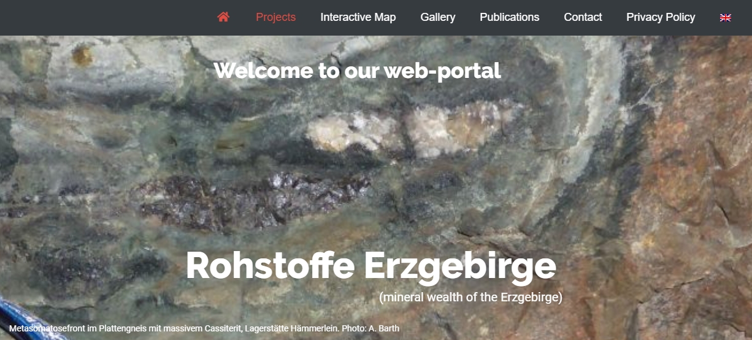Click the word 'Erzgebirge' in main title

[x=460, y=267]
